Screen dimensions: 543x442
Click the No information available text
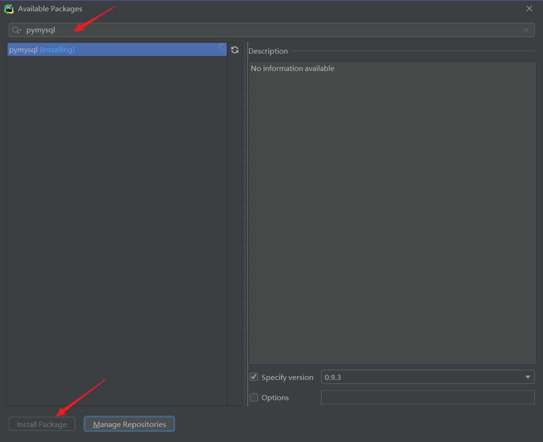[x=292, y=69]
